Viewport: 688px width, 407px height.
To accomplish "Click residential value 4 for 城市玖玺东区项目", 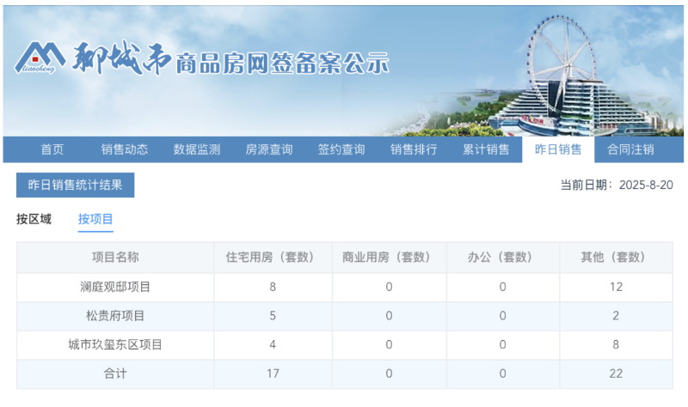I will [273, 345].
